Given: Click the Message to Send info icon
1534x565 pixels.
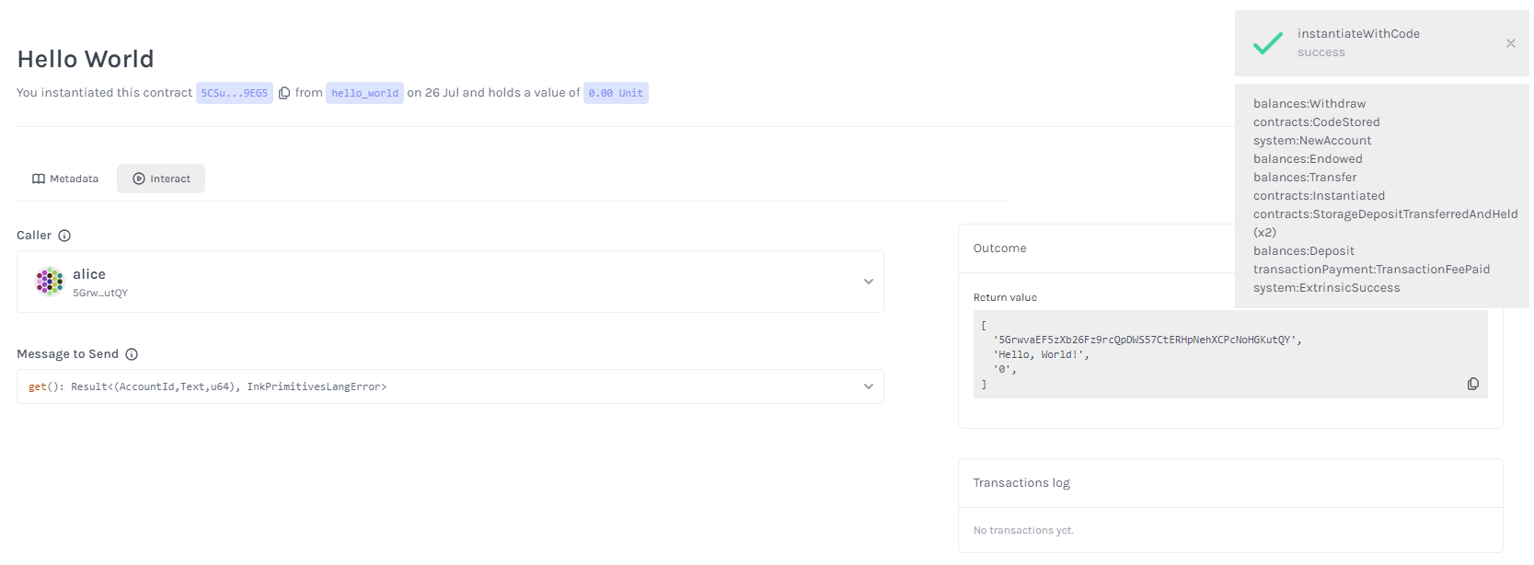Looking at the screenshot, I should pyautogui.click(x=132, y=354).
